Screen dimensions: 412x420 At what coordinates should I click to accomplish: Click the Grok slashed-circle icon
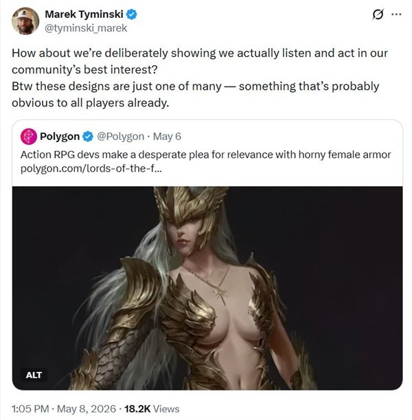pyautogui.click(x=378, y=14)
